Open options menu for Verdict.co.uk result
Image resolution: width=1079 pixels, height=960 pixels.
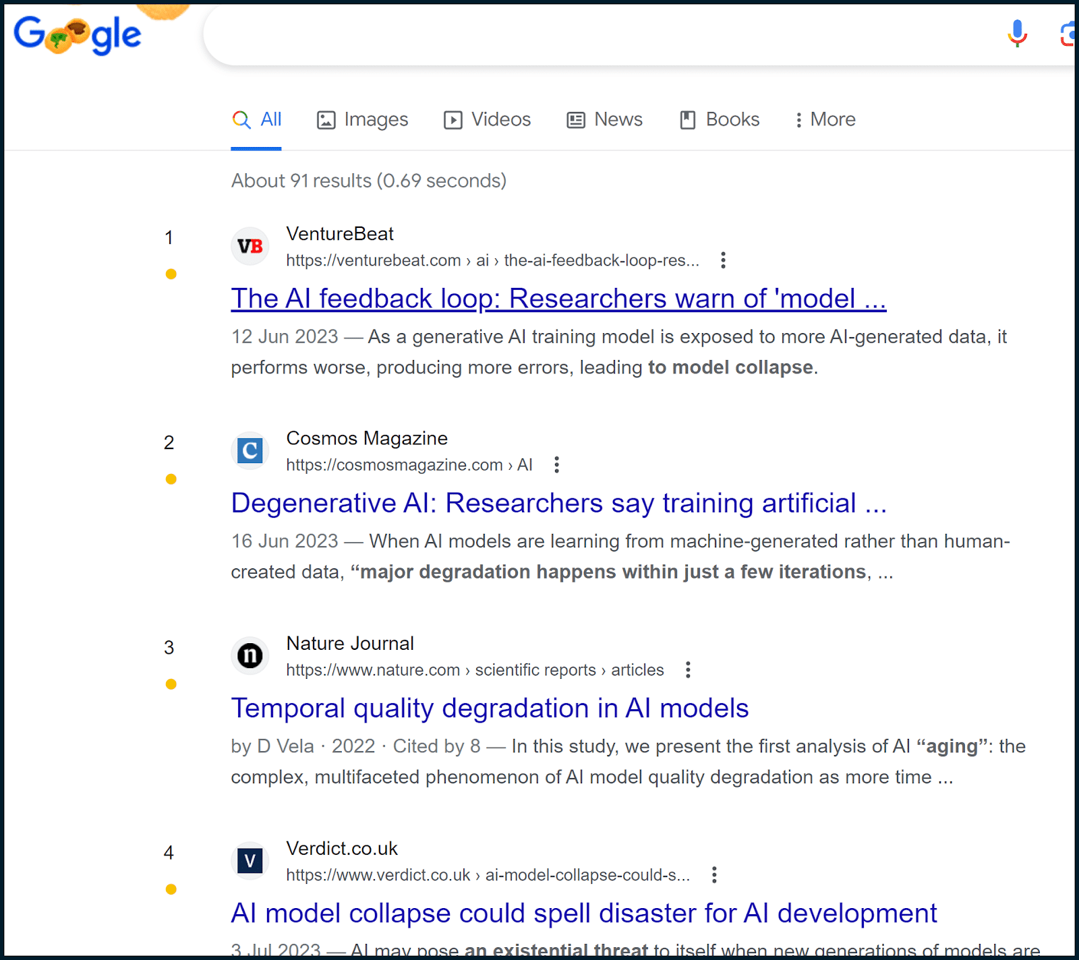pos(714,874)
